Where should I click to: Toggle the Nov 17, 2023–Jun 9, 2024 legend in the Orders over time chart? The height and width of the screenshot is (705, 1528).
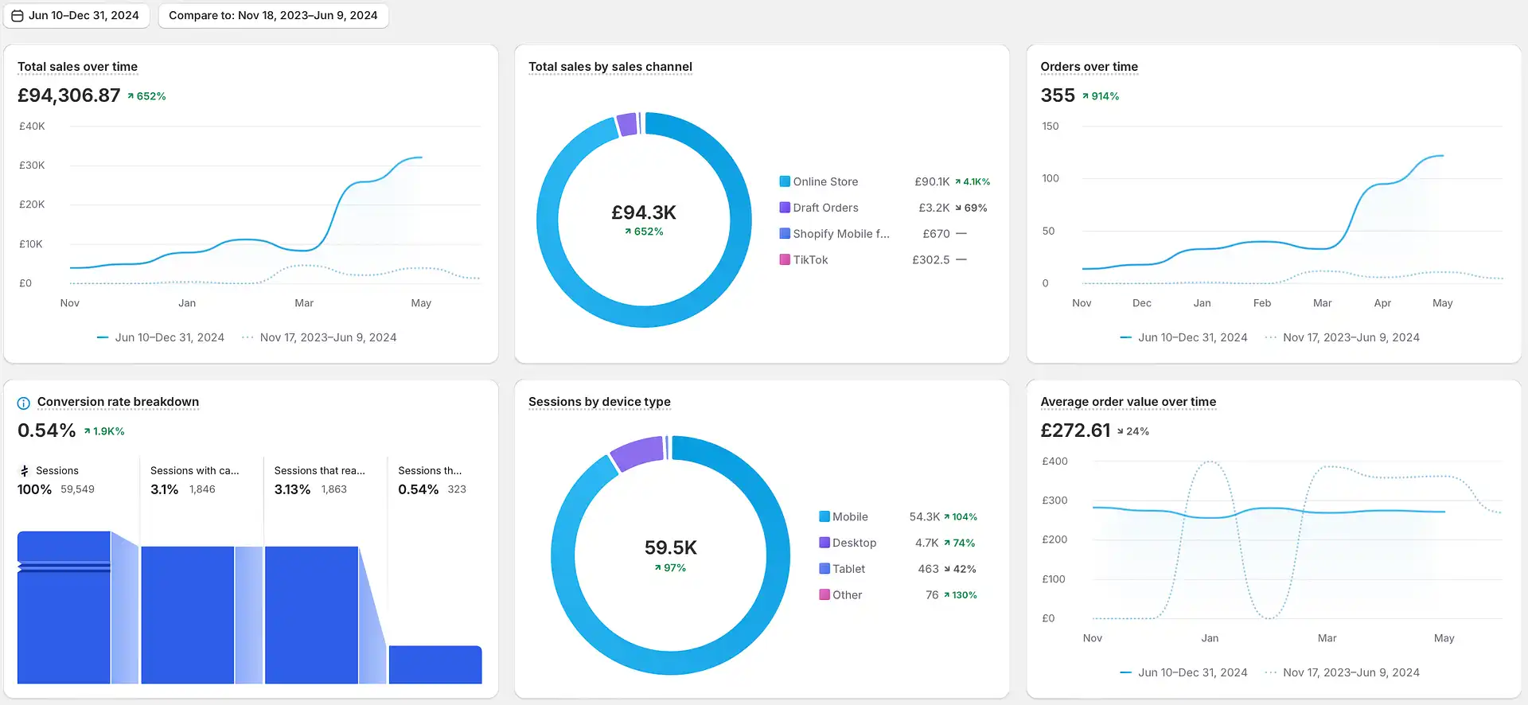1342,337
